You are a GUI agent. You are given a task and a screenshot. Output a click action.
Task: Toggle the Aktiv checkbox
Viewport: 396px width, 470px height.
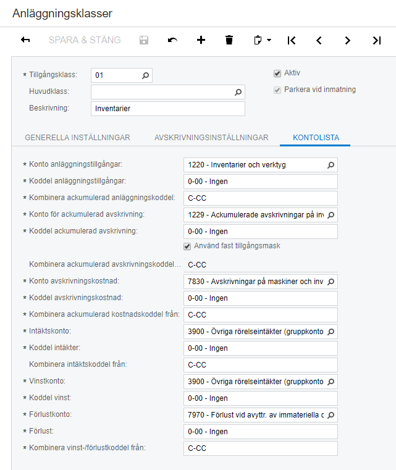(x=277, y=73)
